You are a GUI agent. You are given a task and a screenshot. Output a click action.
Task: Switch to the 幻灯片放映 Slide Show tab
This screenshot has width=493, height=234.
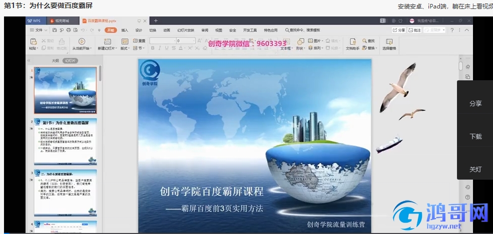(186, 30)
